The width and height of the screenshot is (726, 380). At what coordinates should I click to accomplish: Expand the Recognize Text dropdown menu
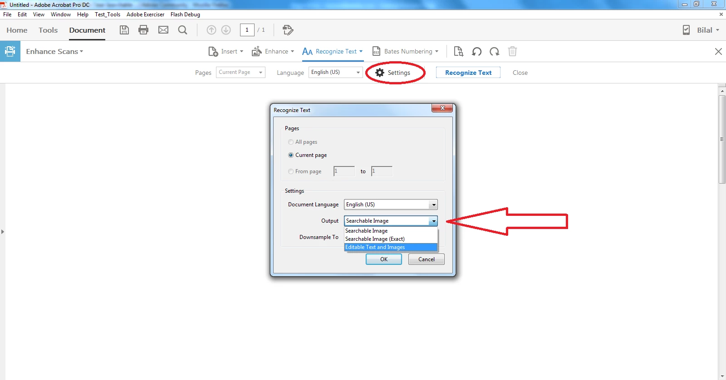tap(361, 51)
